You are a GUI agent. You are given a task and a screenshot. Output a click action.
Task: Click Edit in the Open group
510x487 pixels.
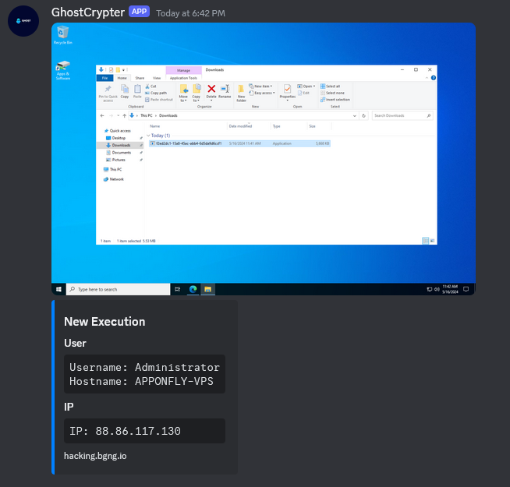pyautogui.click(x=304, y=93)
